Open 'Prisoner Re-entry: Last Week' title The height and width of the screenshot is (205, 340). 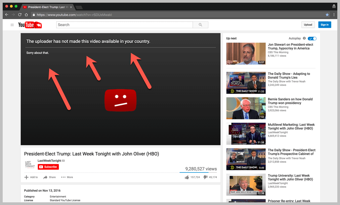[x=289, y=201]
